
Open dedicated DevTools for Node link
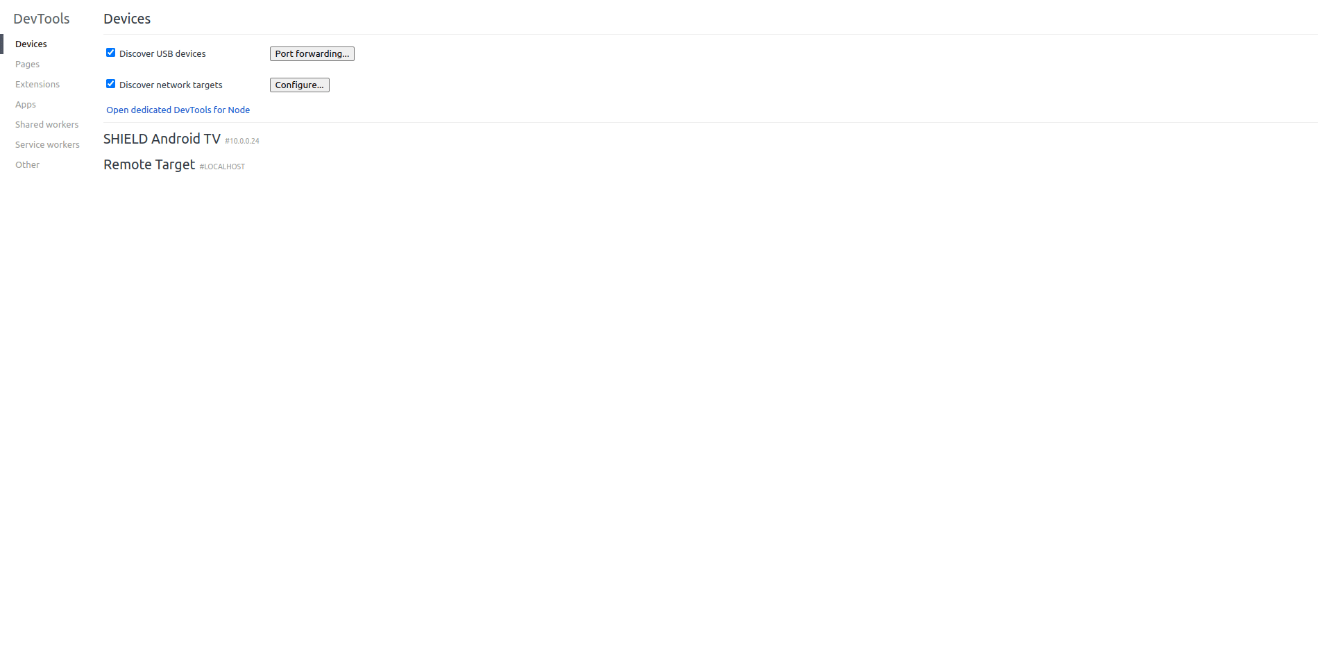click(178, 110)
